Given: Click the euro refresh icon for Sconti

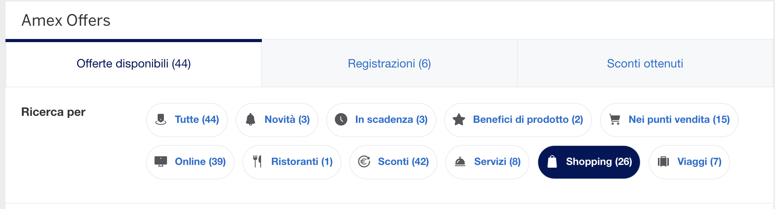Looking at the screenshot, I should (x=364, y=161).
